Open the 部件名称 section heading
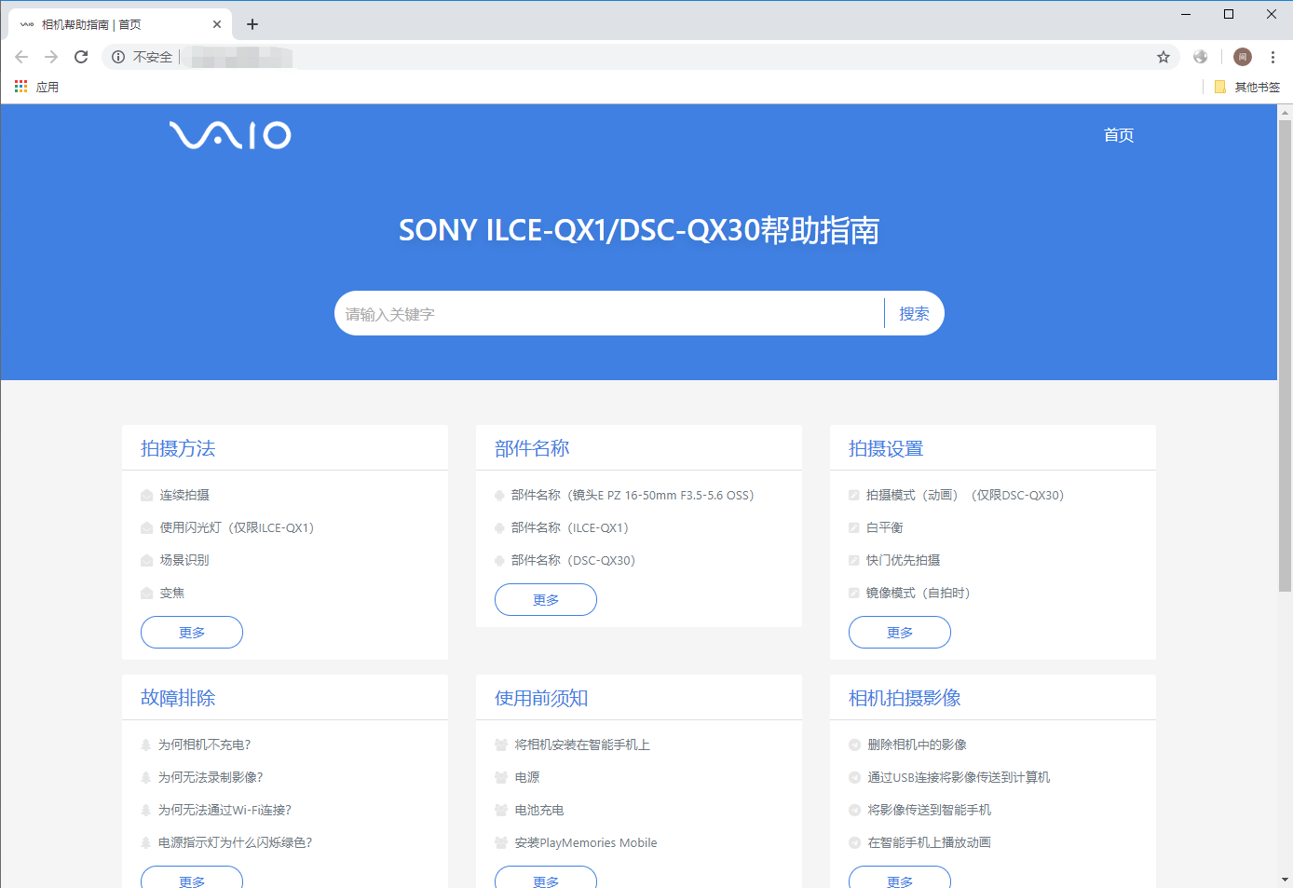1293x888 pixels. [x=532, y=449]
